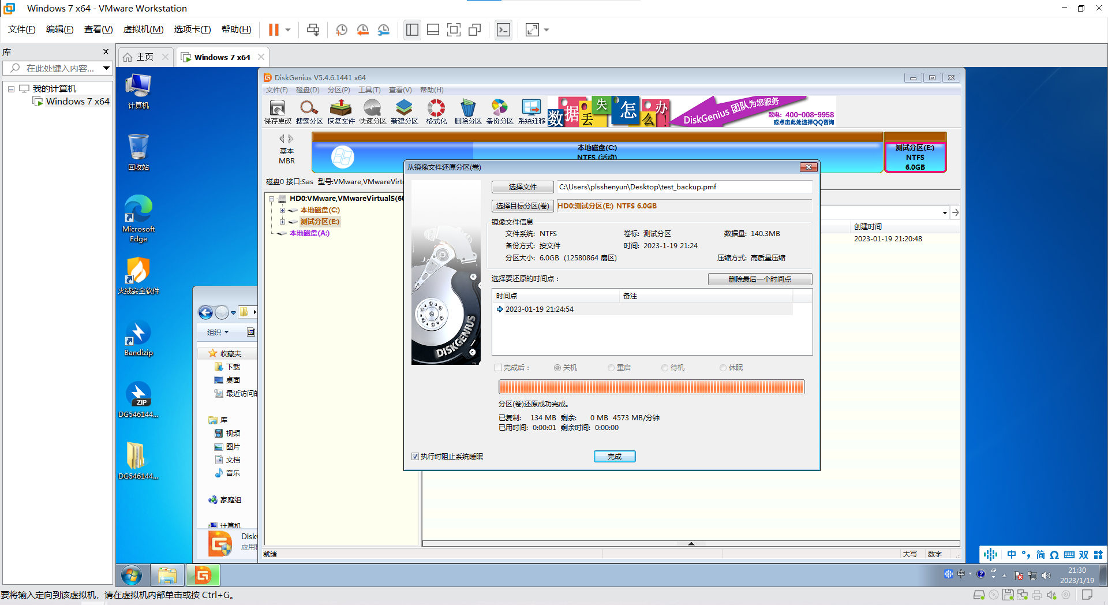Click VMware library search input
1108x605 pixels.
tap(52, 68)
